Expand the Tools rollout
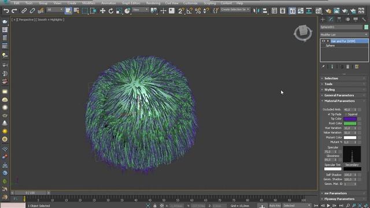The width and height of the screenshot is (370, 208). point(343,84)
